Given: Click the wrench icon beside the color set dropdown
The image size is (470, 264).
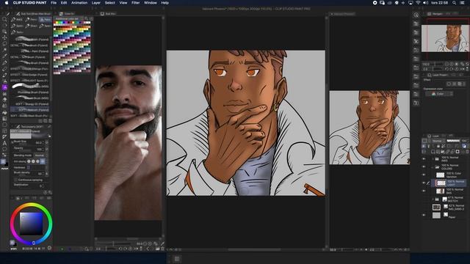Looking at the screenshot, I should tap(87, 18).
